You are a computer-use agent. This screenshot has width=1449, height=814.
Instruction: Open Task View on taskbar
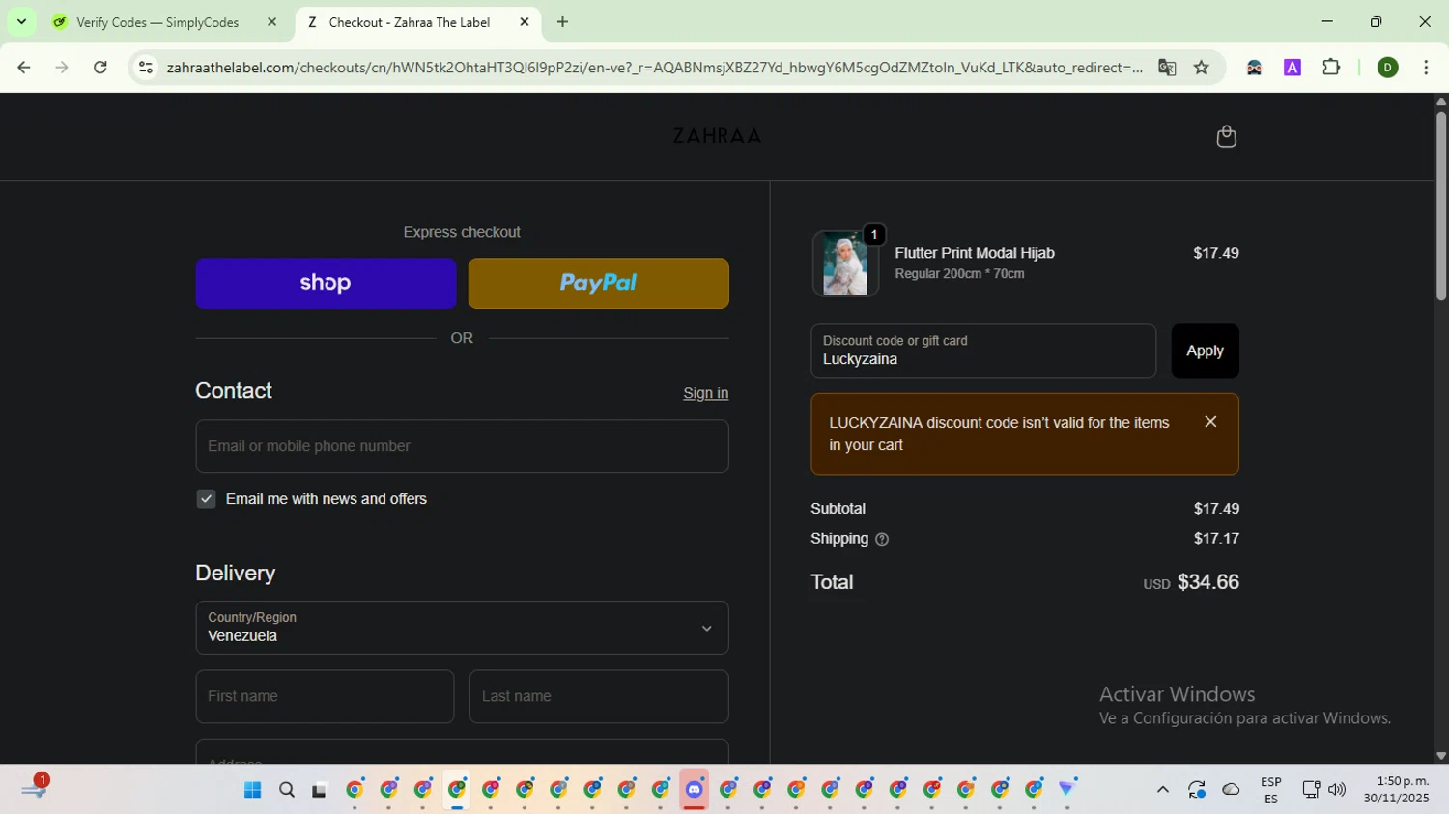[319, 790]
